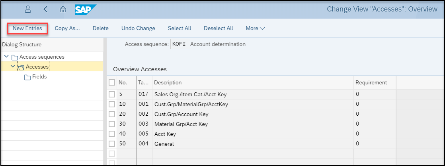Check the row 50 General checkbox
The width and height of the screenshot is (445, 166).
(x=112, y=144)
